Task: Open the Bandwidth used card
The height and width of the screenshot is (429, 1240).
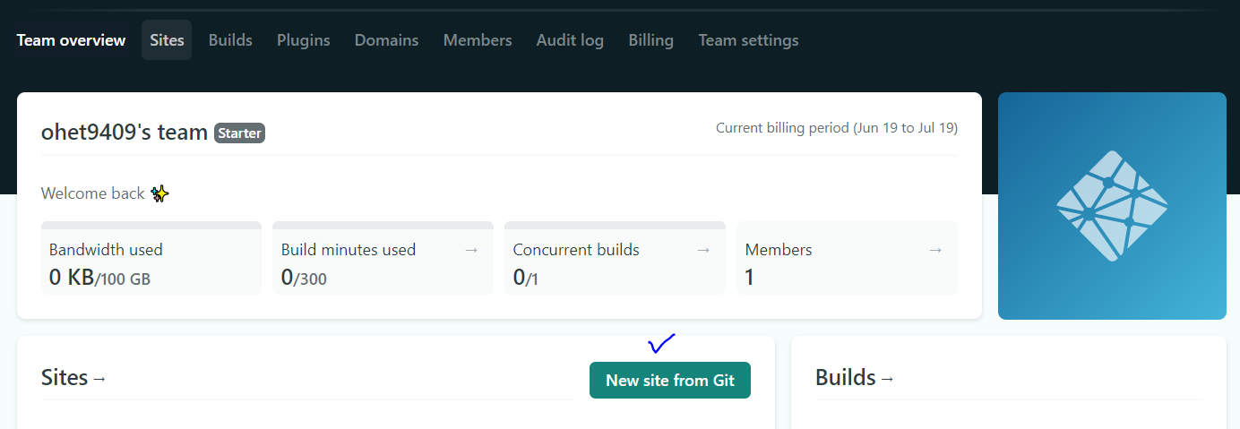Action: pos(151,258)
